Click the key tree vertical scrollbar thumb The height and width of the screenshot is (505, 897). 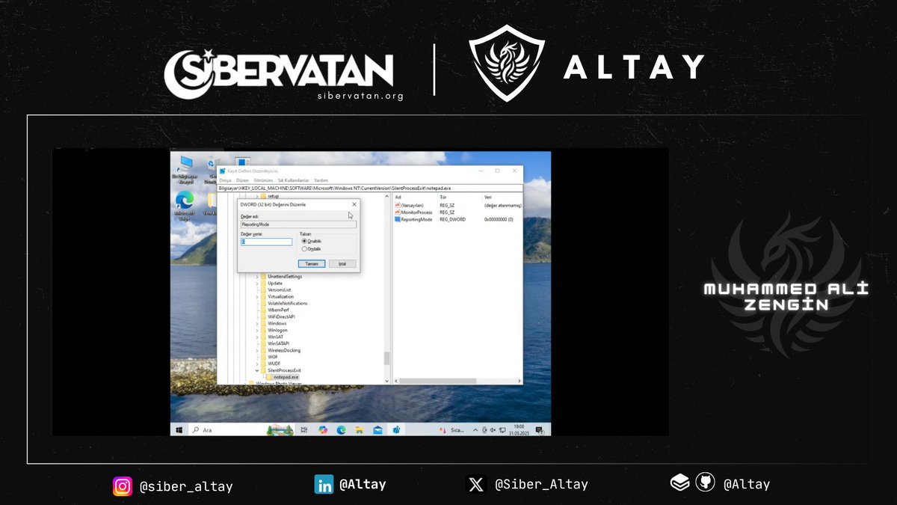pyautogui.click(x=386, y=358)
